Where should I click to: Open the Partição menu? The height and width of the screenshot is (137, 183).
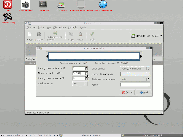[73, 27]
